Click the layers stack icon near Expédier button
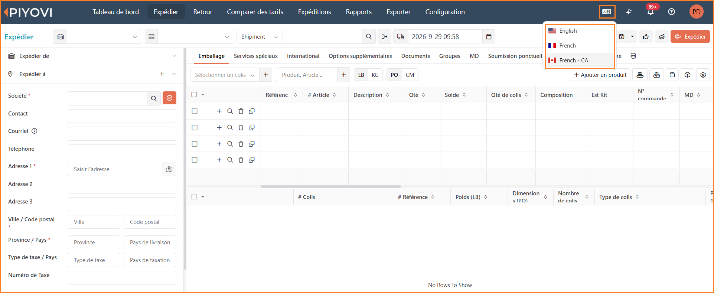This screenshot has height=293, width=714. point(662,36)
